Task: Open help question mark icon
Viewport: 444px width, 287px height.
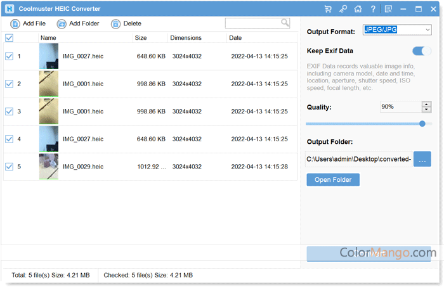Action: 373,9
